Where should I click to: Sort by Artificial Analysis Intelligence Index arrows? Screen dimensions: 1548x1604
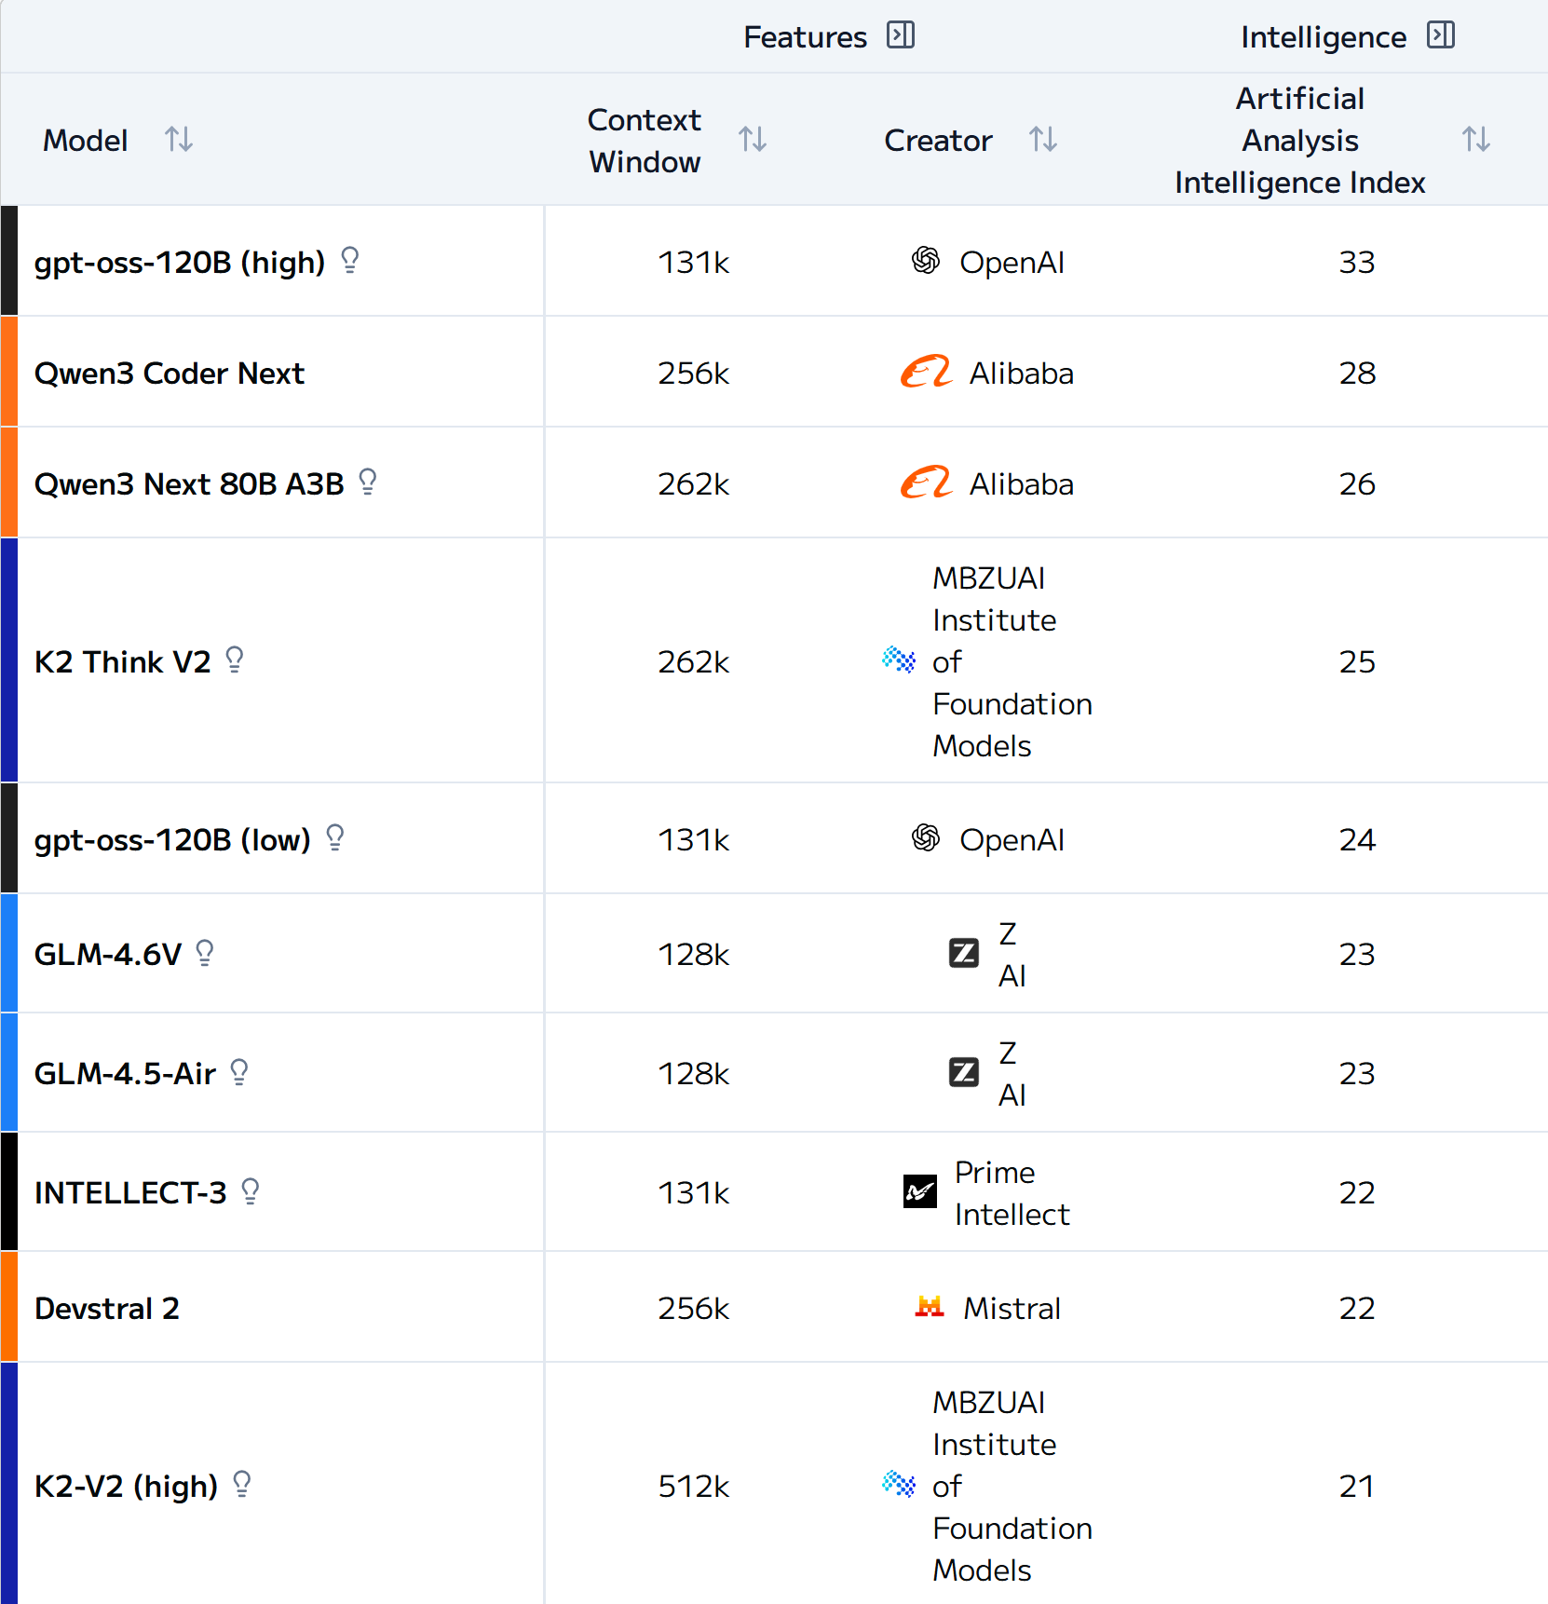(1476, 140)
